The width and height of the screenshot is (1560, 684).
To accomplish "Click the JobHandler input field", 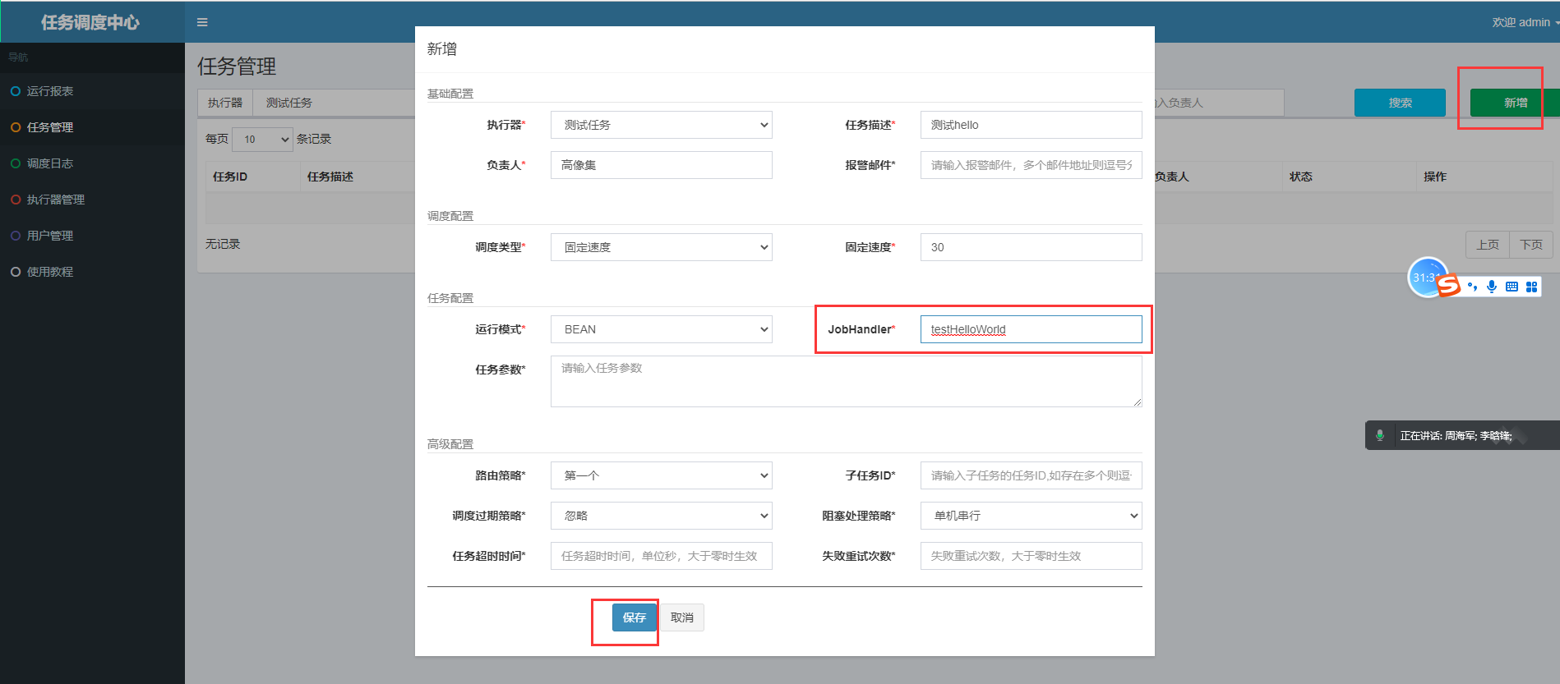I will pos(1032,329).
